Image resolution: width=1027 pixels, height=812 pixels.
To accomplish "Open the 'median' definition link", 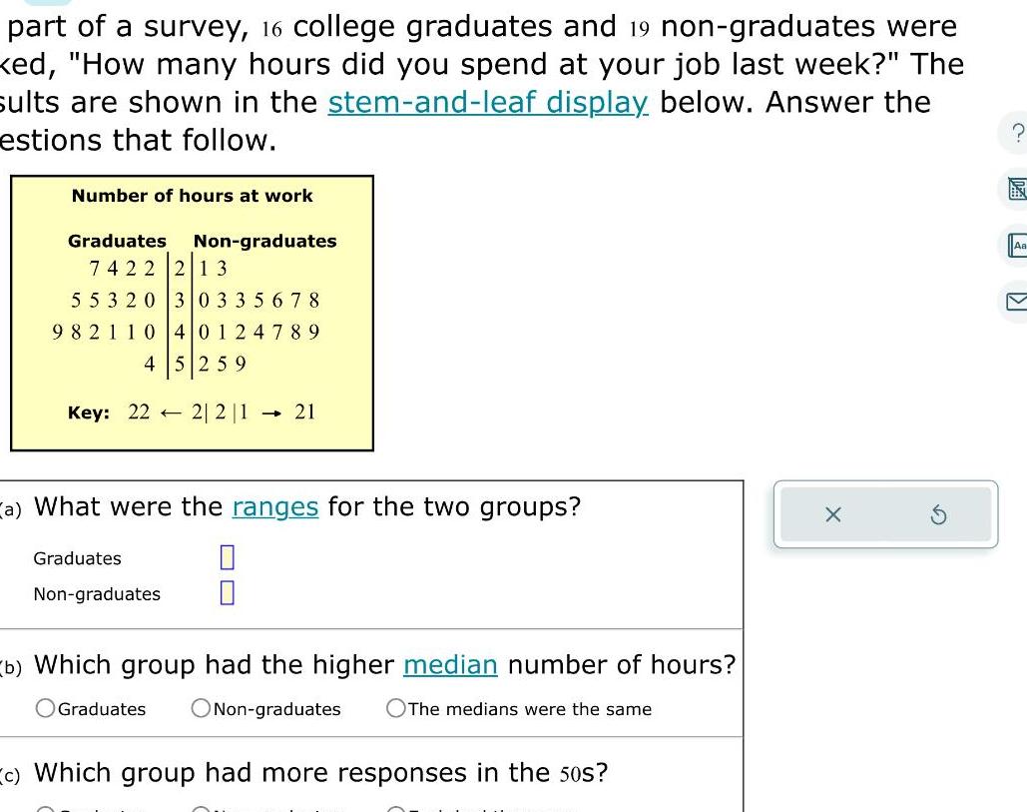I will [450, 664].
